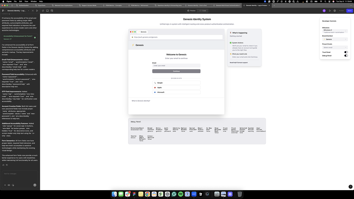Open Spotify from the dock
This screenshot has width=354, height=199.
[181, 194]
